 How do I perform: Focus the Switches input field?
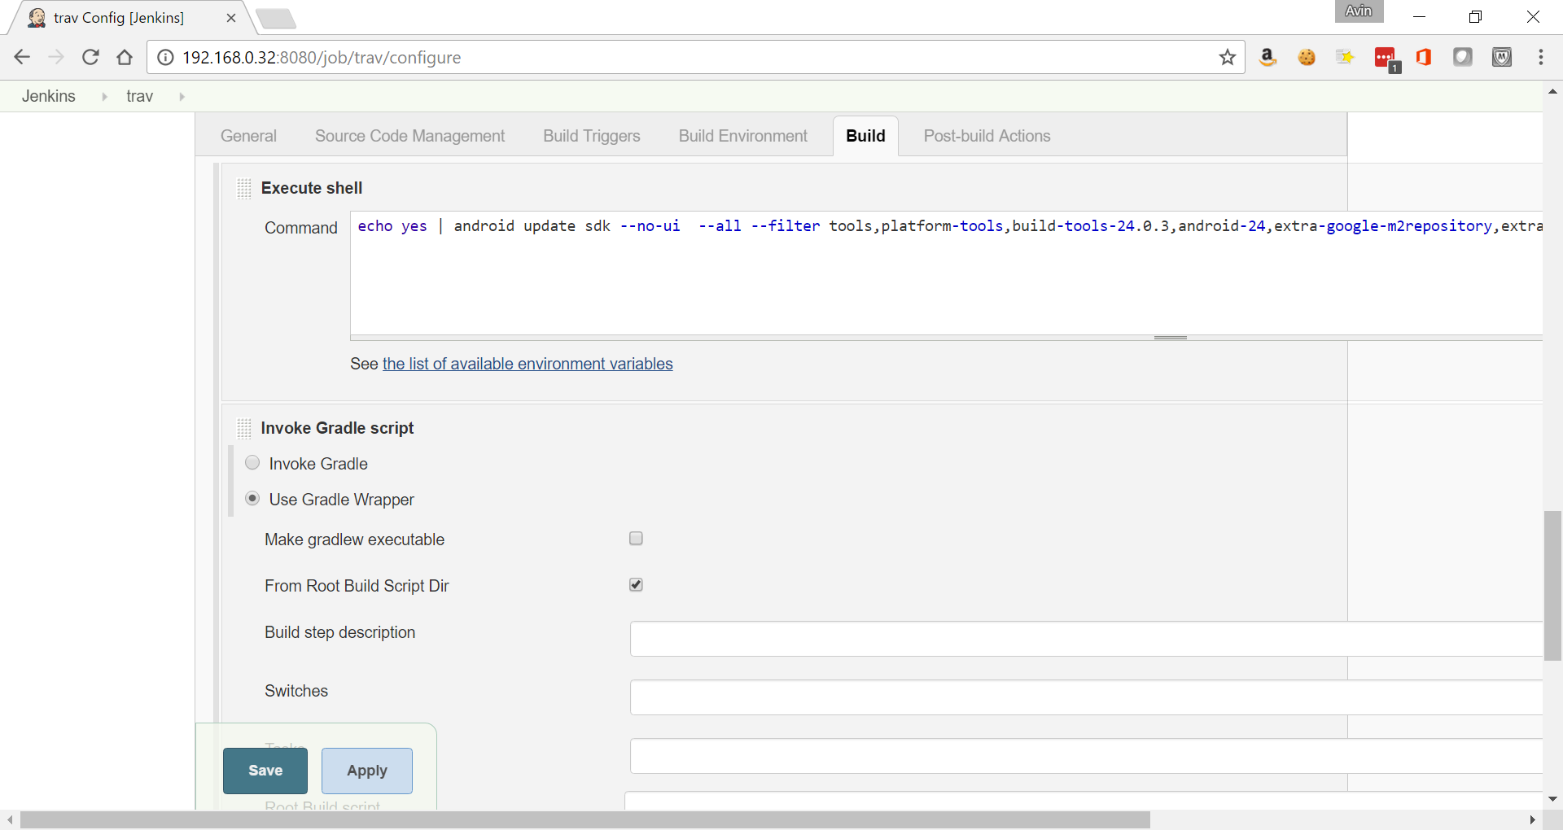click(x=1086, y=697)
